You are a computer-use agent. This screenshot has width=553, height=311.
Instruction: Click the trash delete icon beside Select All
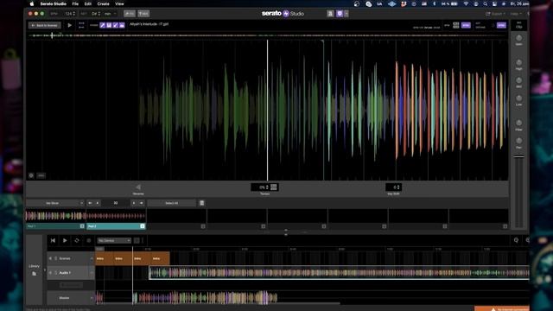pos(201,203)
